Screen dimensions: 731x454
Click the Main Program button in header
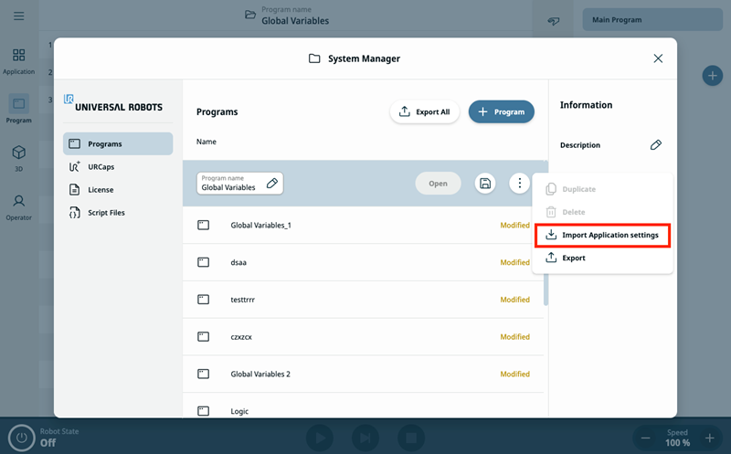pos(652,19)
